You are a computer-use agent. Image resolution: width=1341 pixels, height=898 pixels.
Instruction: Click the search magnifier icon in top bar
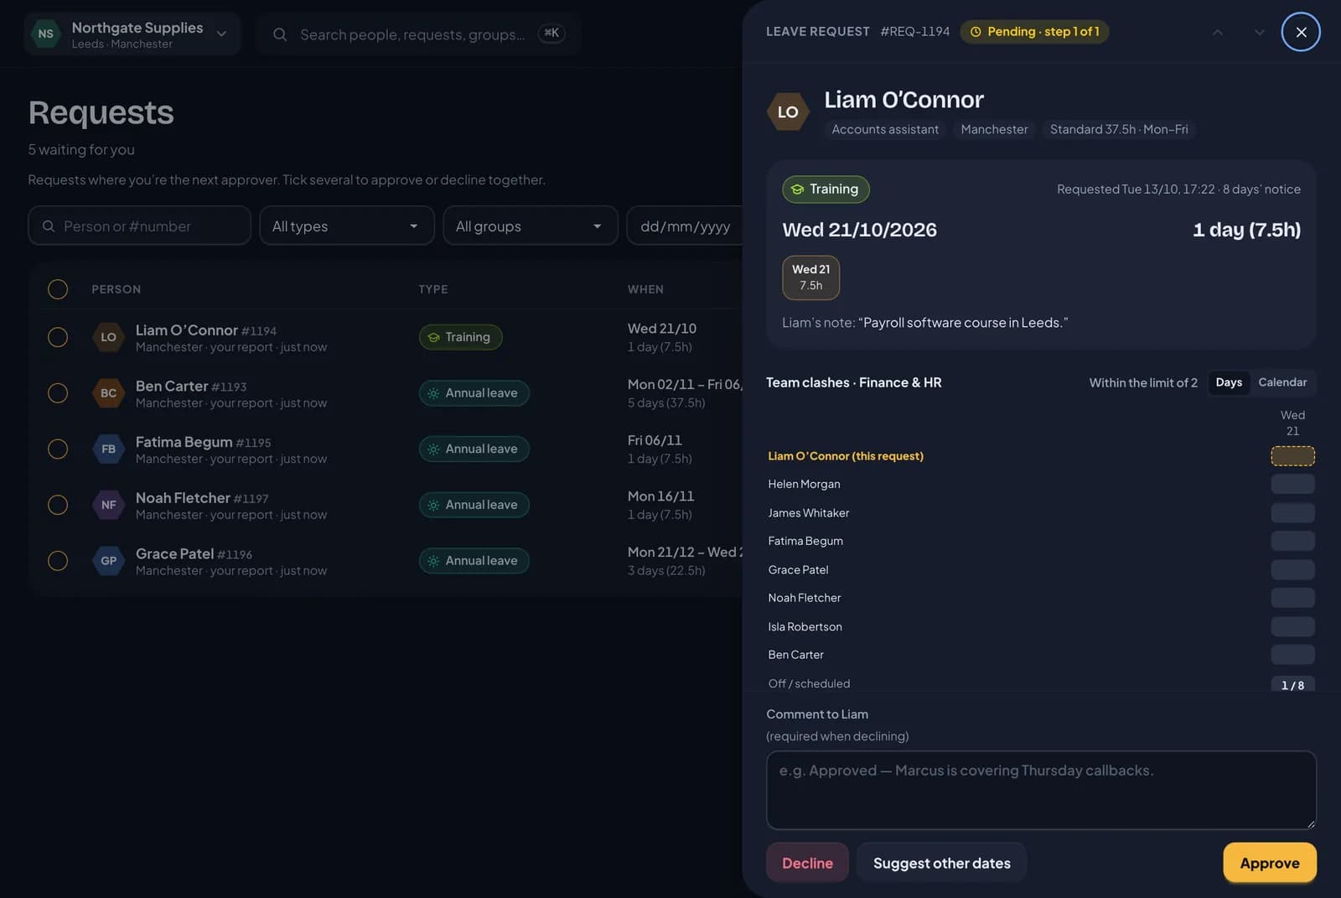tap(280, 34)
